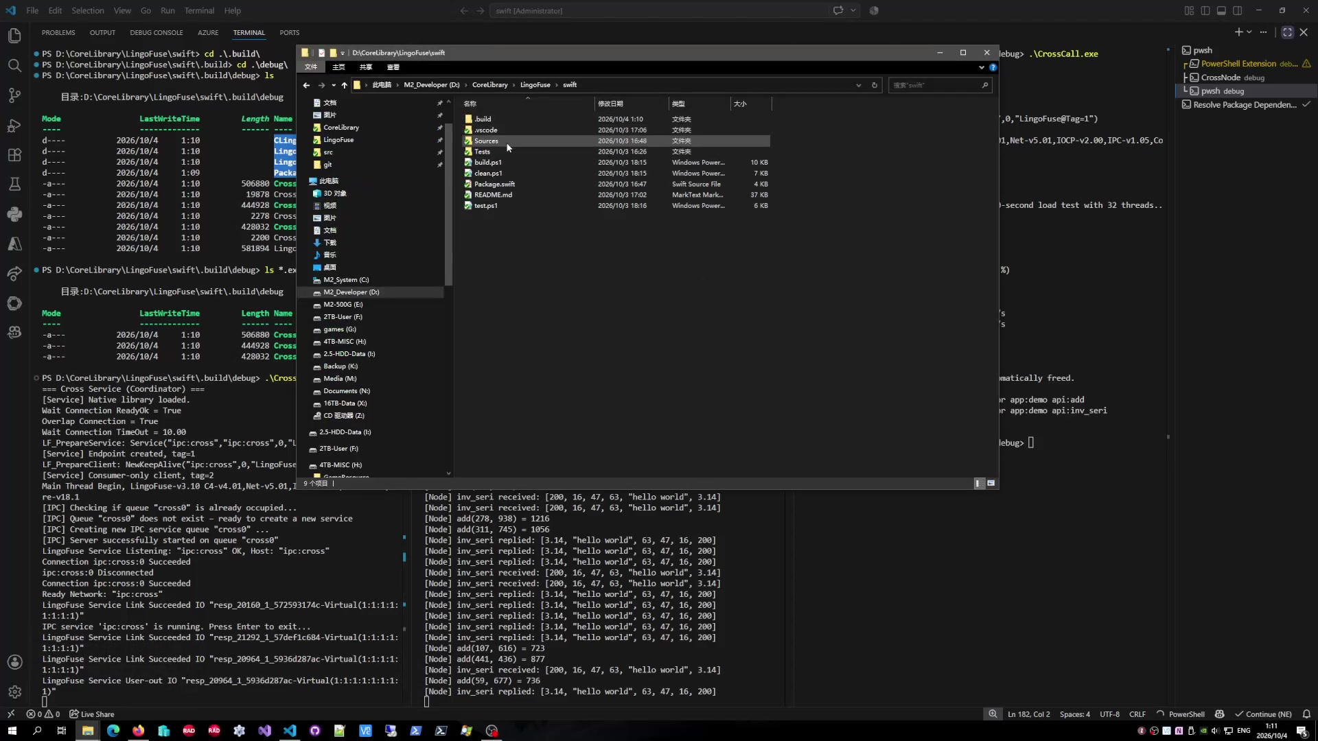Click CoreLibrary in the File Explorer breadcrumb

(490, 85)
